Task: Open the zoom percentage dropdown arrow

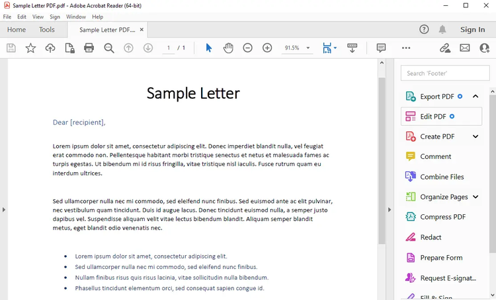Action: click(x=308, y=48)
